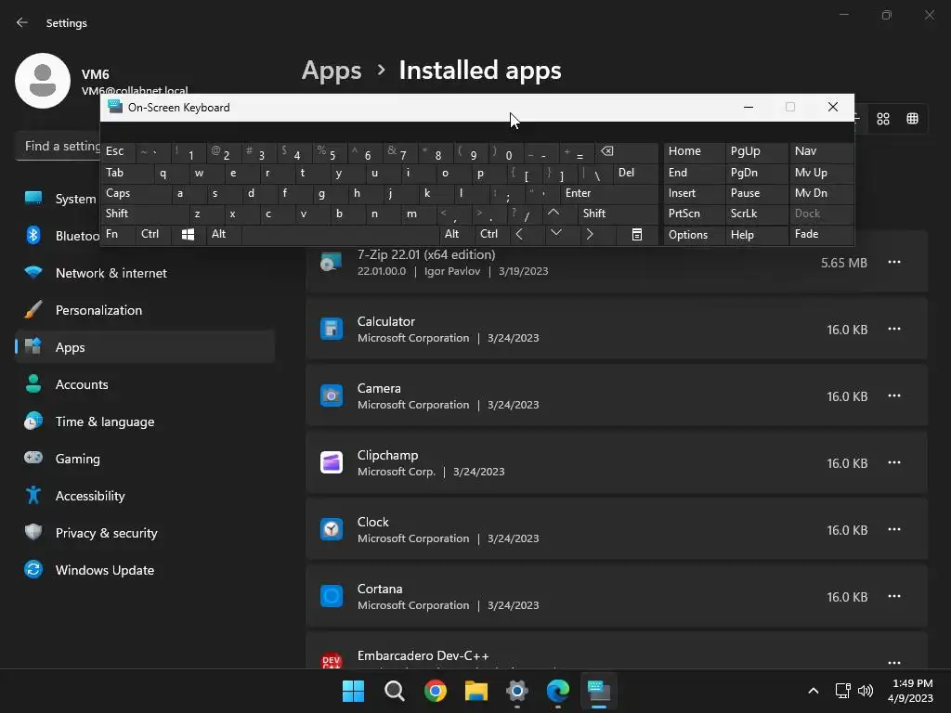951x713 pixels.
Task: Open the Clipchamp more options menu
Action: tap(894, 462)
